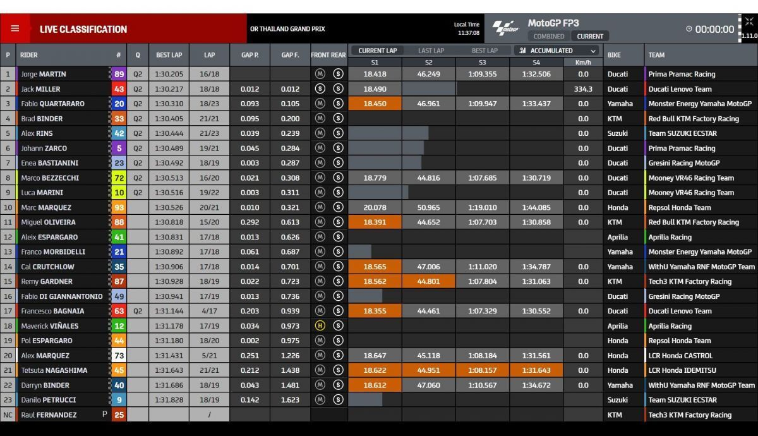This screenshot has height=436, width=758.
Task: Click front tyre M icon for Jorge Martin
Action: click(320, 74)
